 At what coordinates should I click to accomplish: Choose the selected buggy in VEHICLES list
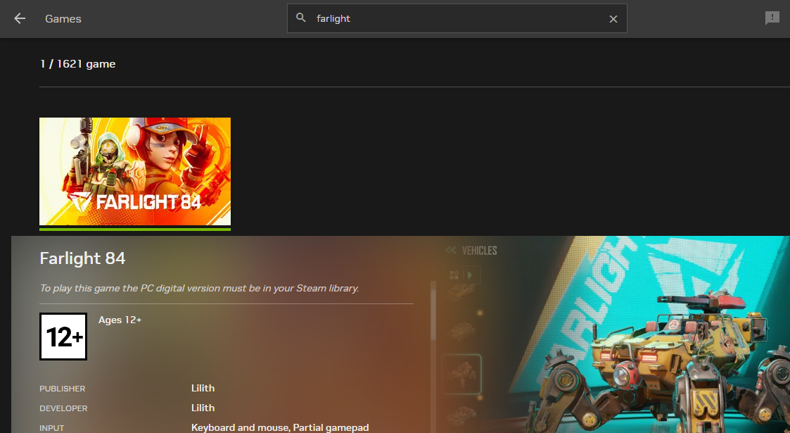click(x=462, y=372)
